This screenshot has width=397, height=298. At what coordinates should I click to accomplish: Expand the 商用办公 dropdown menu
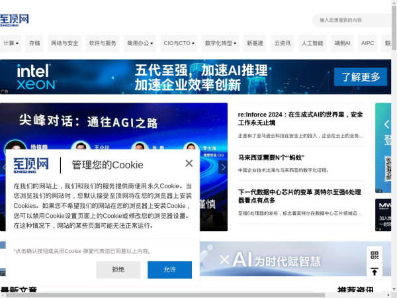(x=140, y=43)
